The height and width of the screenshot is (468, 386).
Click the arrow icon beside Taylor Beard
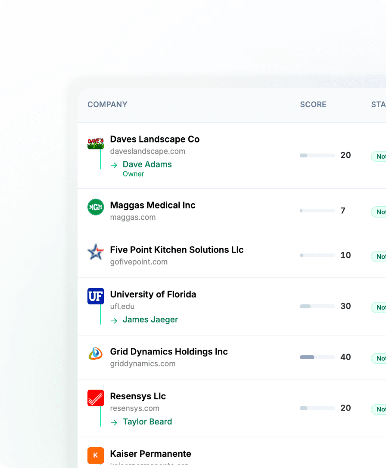114,422
